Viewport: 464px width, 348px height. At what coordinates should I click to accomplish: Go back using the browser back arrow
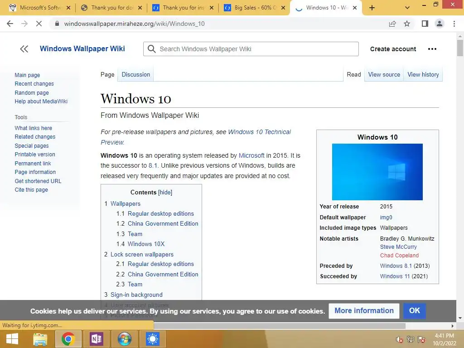10,24
